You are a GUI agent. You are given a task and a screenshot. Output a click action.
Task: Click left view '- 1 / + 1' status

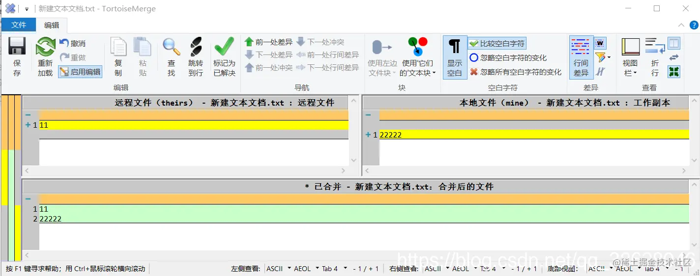pos(366,269)
